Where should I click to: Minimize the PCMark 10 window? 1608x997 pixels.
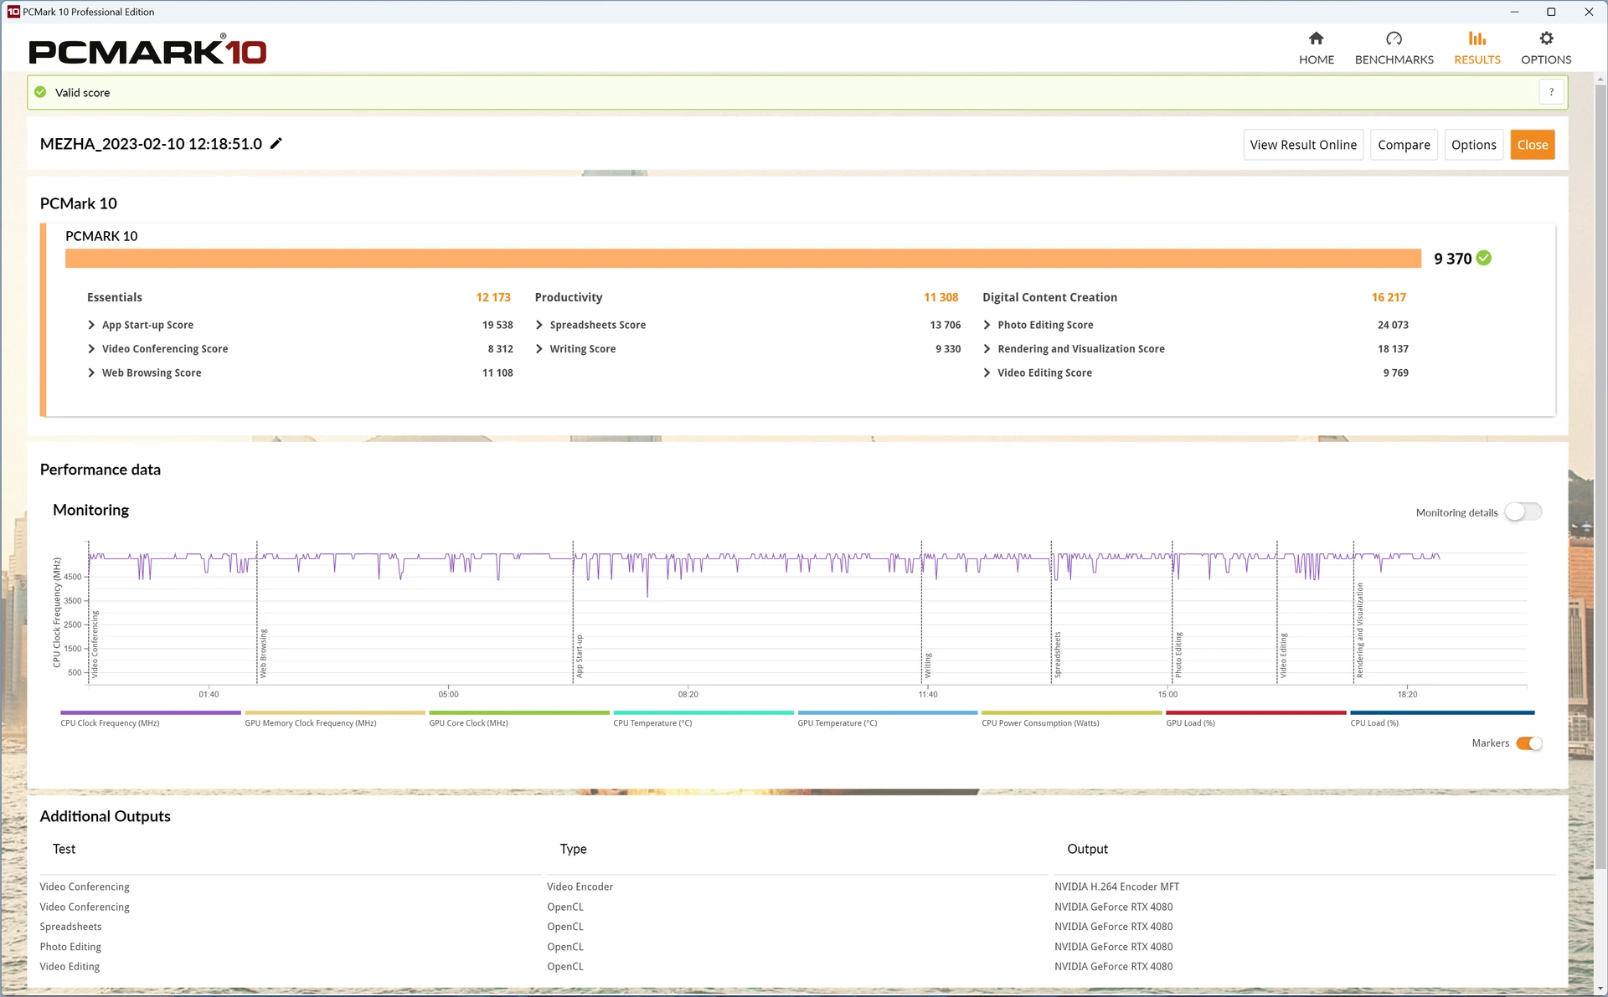tap(1514, 12)
